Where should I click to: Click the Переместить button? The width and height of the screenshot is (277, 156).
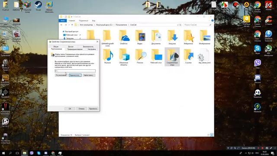(75, 75)
